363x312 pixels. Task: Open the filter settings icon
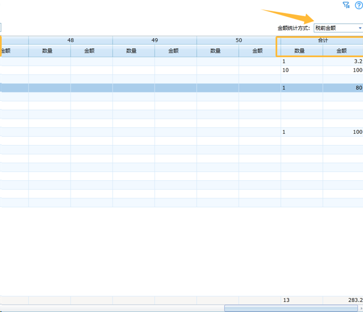346,5
